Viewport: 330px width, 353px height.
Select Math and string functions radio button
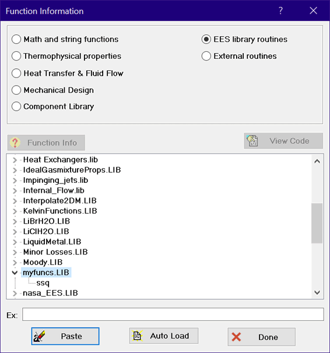point(16,39)
